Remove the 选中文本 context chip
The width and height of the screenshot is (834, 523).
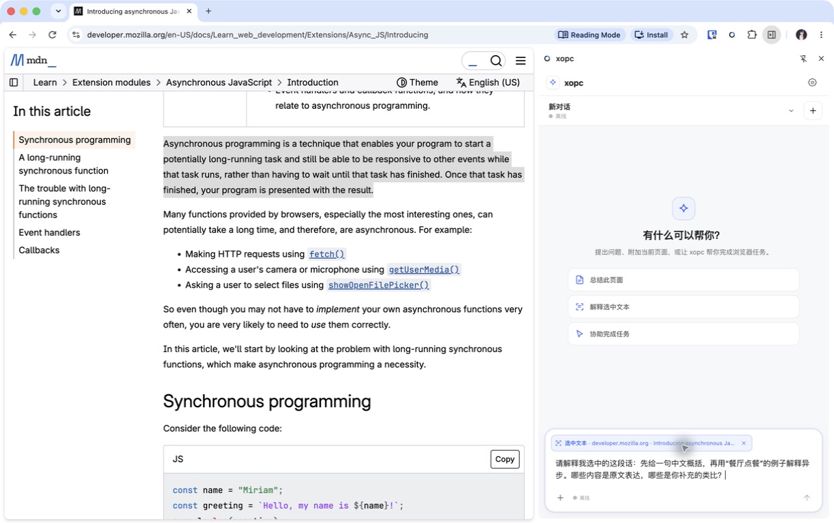(x=743, y=443)
